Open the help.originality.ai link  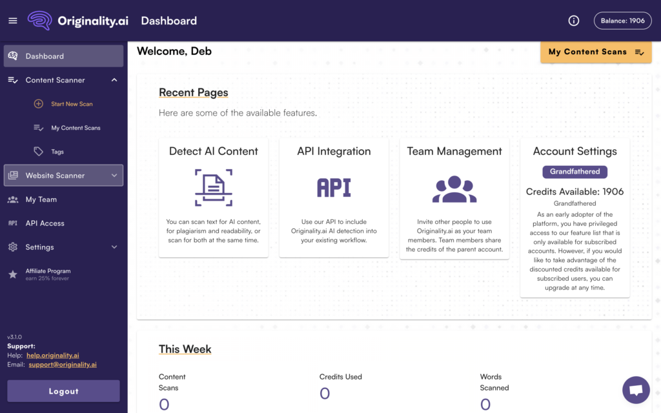53,355
